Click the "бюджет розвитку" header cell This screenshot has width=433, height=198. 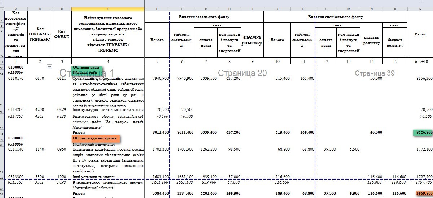tap(395, 43)
